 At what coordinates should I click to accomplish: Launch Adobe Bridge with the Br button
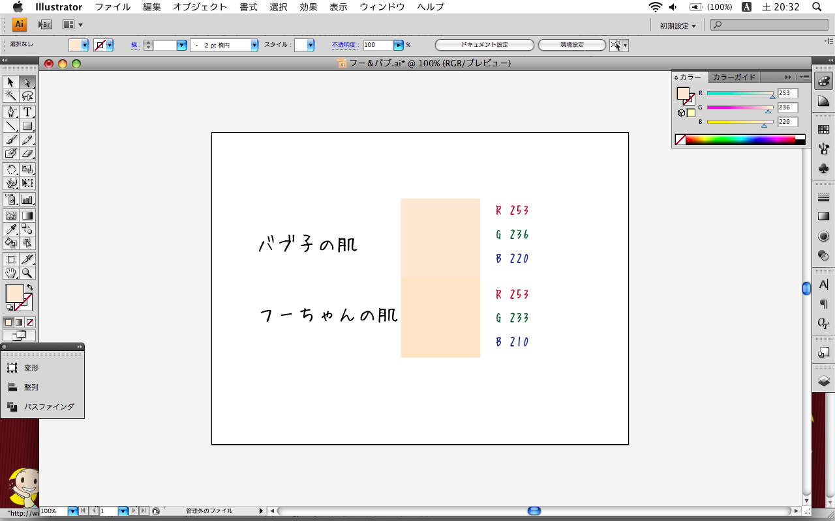pos(45,25)
